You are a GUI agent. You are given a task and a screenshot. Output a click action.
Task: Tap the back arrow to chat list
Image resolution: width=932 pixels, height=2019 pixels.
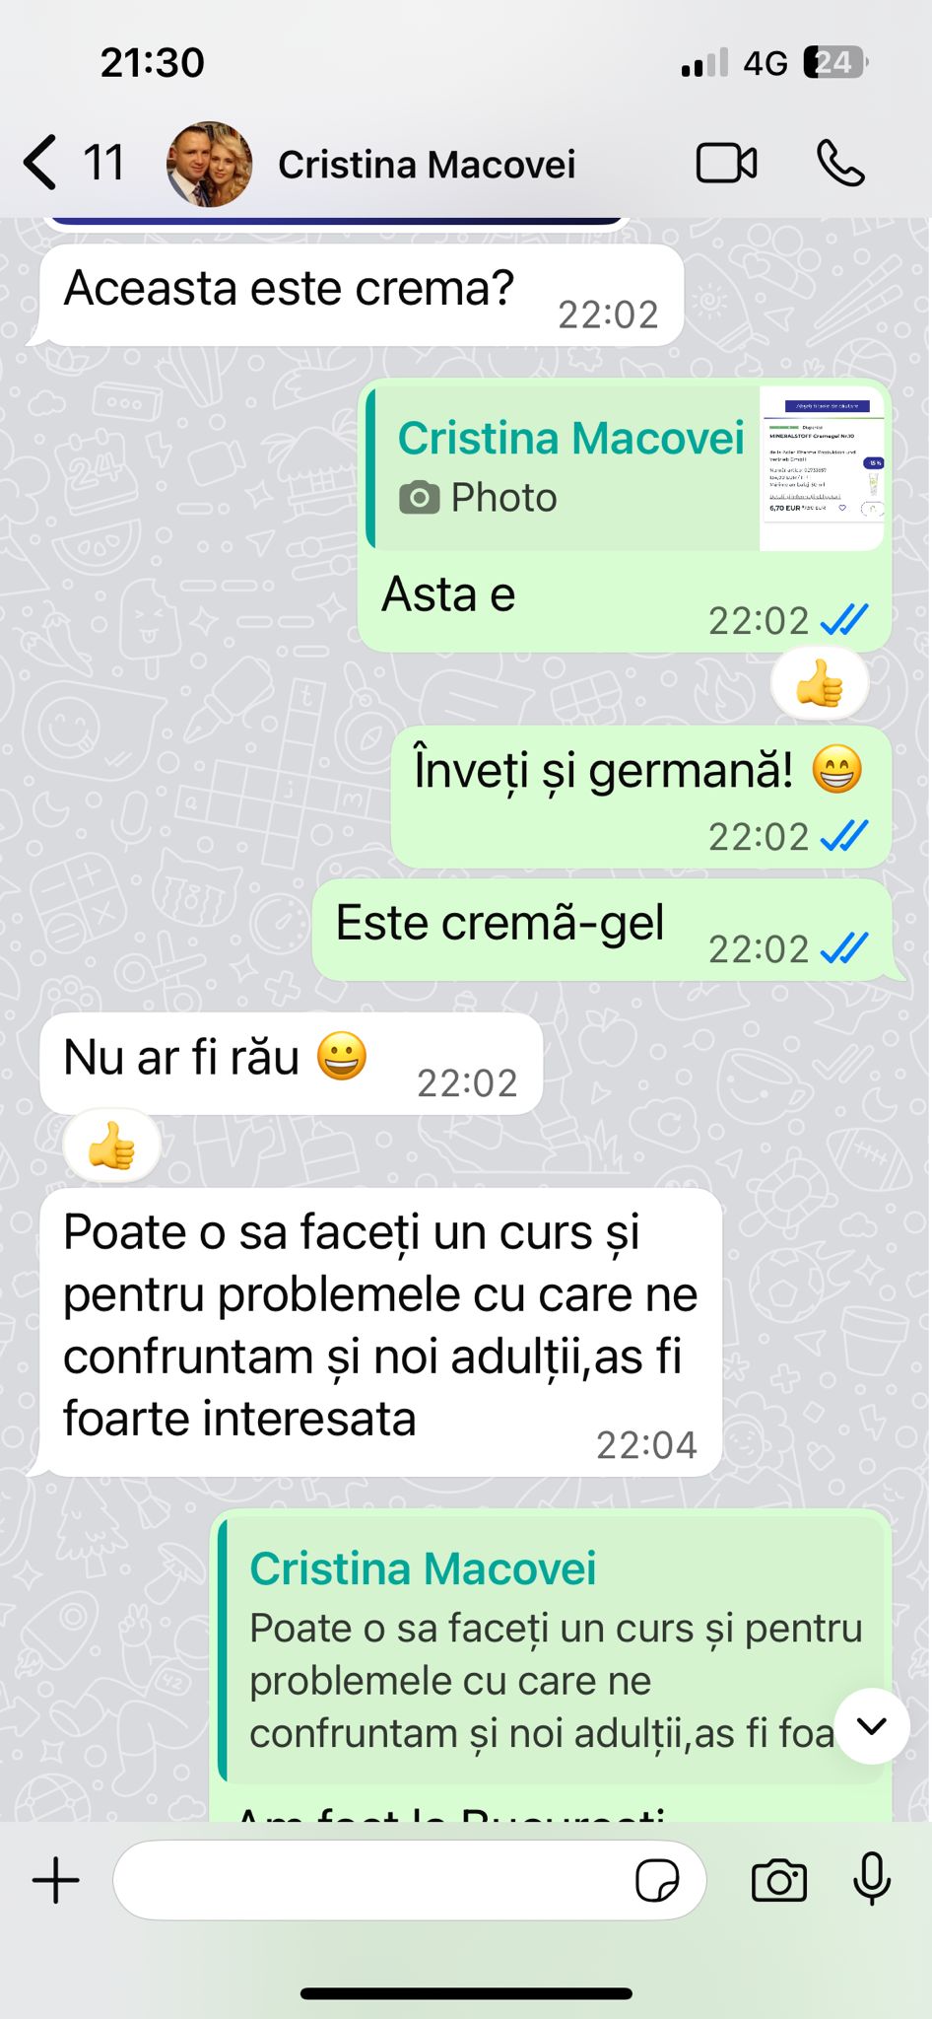click(40, 164)
